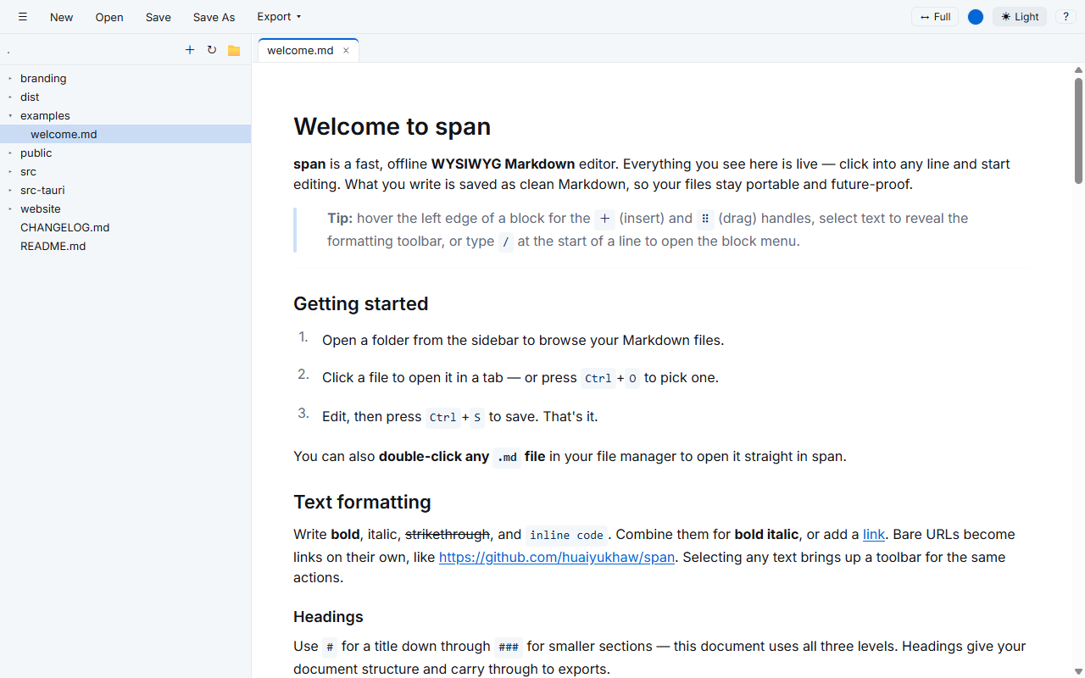Follow the github.com/huaiyukhaw/span link
1085x678 pixels.
pyautogui.click(x=557, y=557)
